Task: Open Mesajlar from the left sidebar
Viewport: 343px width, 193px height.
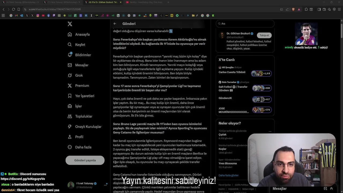Action: [x=78, y=65]
